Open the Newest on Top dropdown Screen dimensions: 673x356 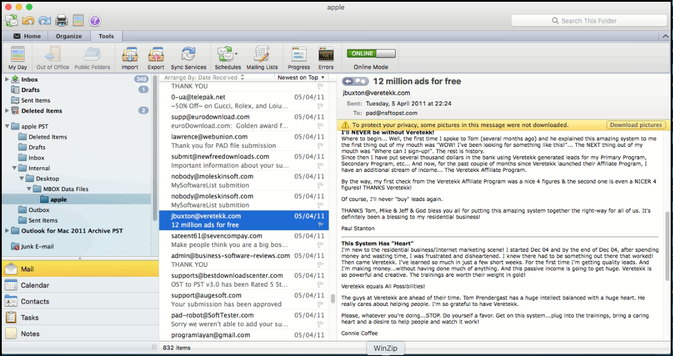click(x=301, y=77)
